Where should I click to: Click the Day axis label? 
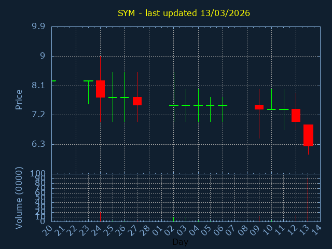180,242
